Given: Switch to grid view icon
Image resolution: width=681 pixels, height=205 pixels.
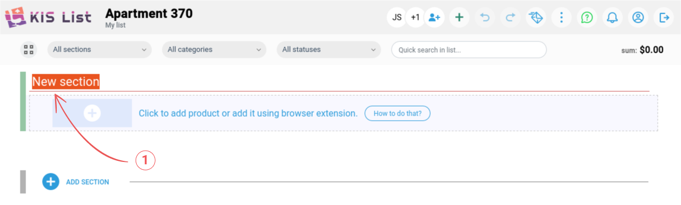Looking at the screenshot, I should [28, 50].
